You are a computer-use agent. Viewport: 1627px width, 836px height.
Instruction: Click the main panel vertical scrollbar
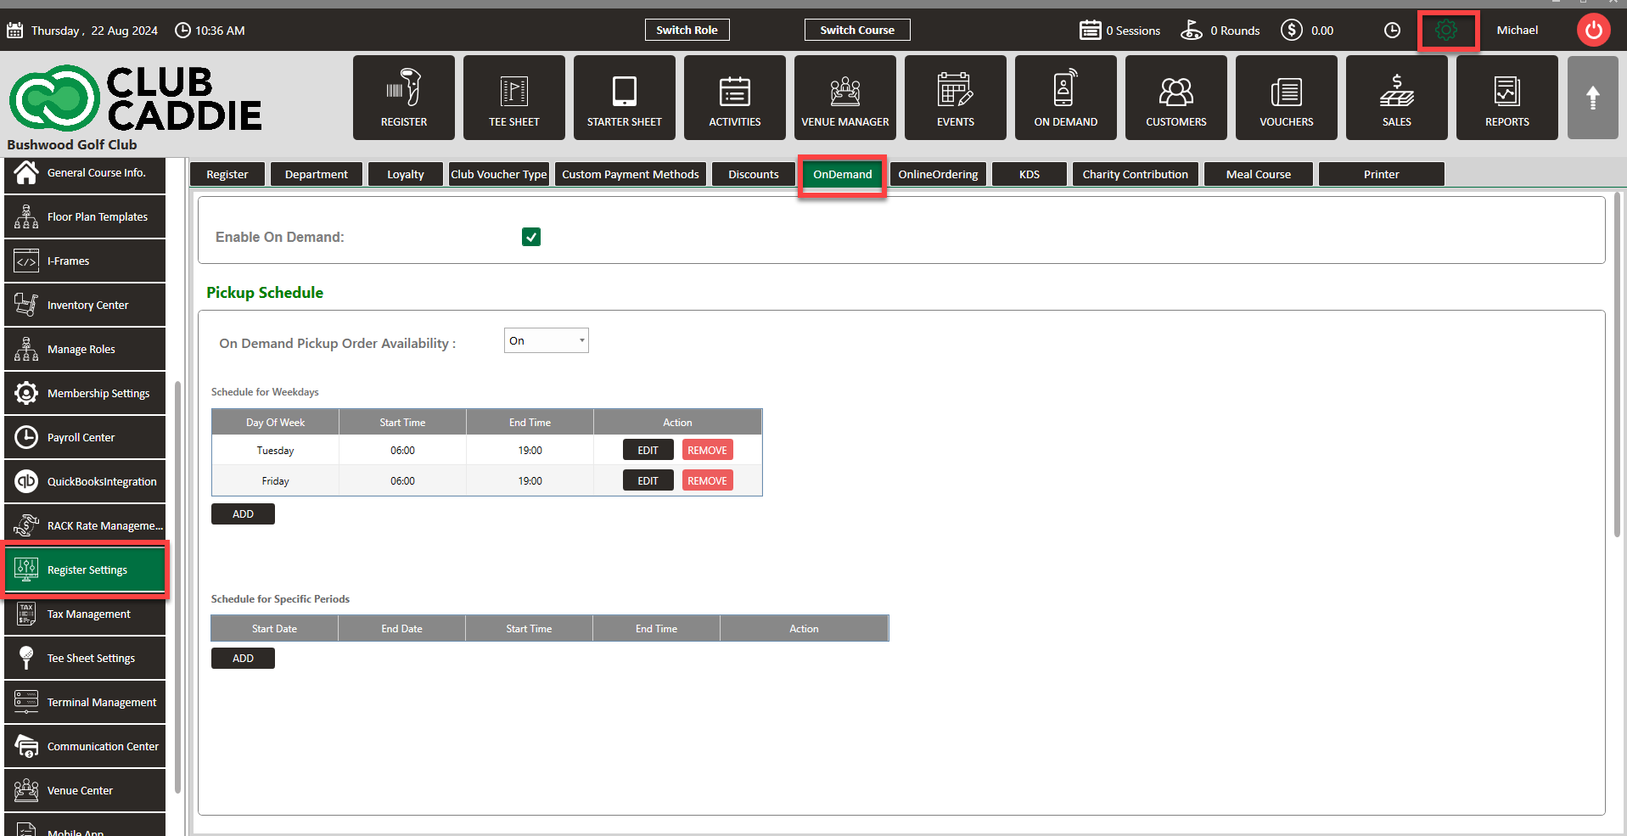(x=1617, y=365)
